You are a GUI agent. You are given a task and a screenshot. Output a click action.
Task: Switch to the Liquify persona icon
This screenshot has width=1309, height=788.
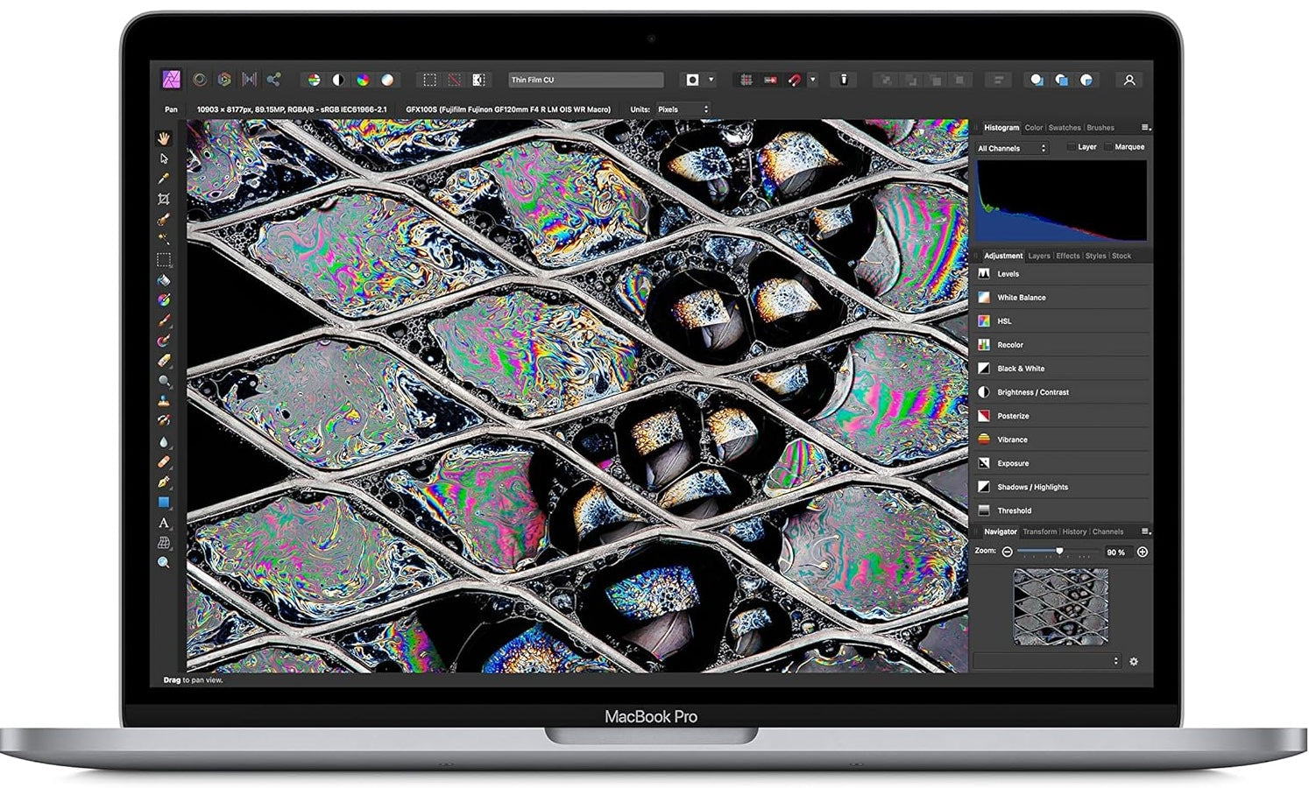tap(200, 80)
